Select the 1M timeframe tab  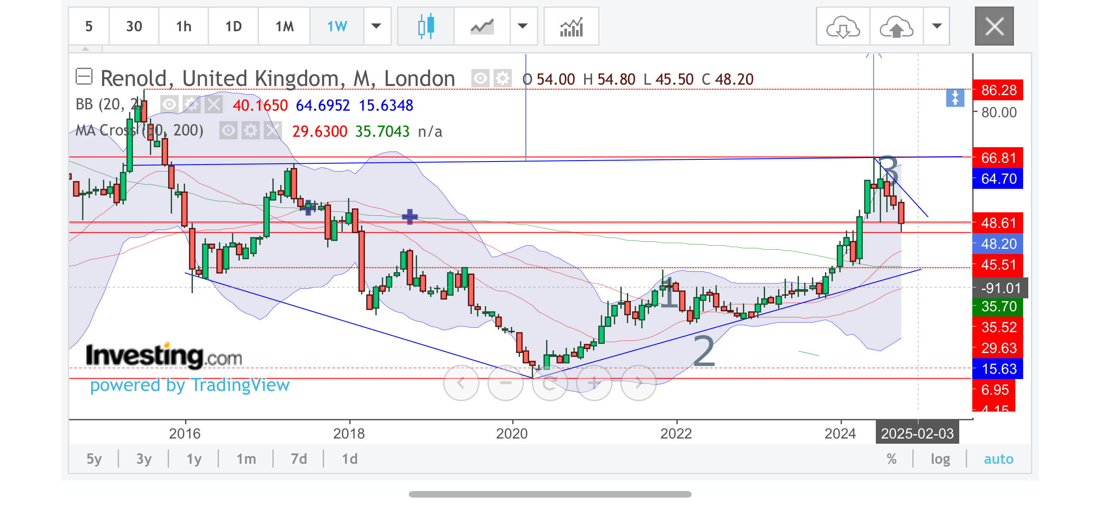(x=285, y=26)
